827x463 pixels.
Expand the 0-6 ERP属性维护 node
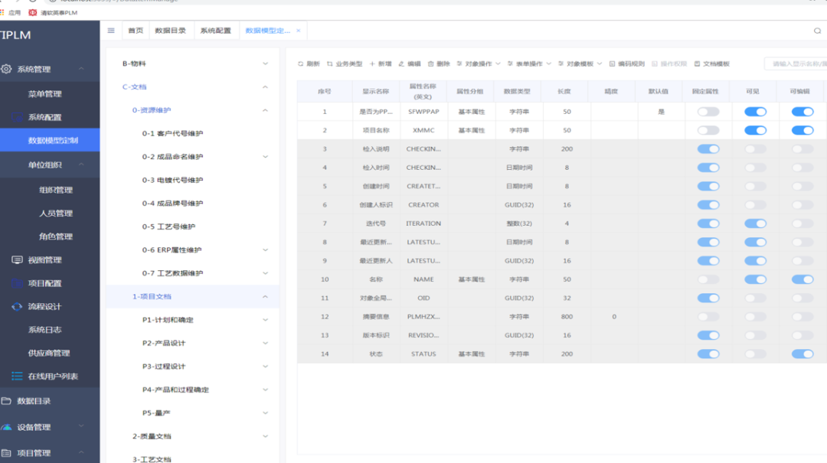pos(265,250)
